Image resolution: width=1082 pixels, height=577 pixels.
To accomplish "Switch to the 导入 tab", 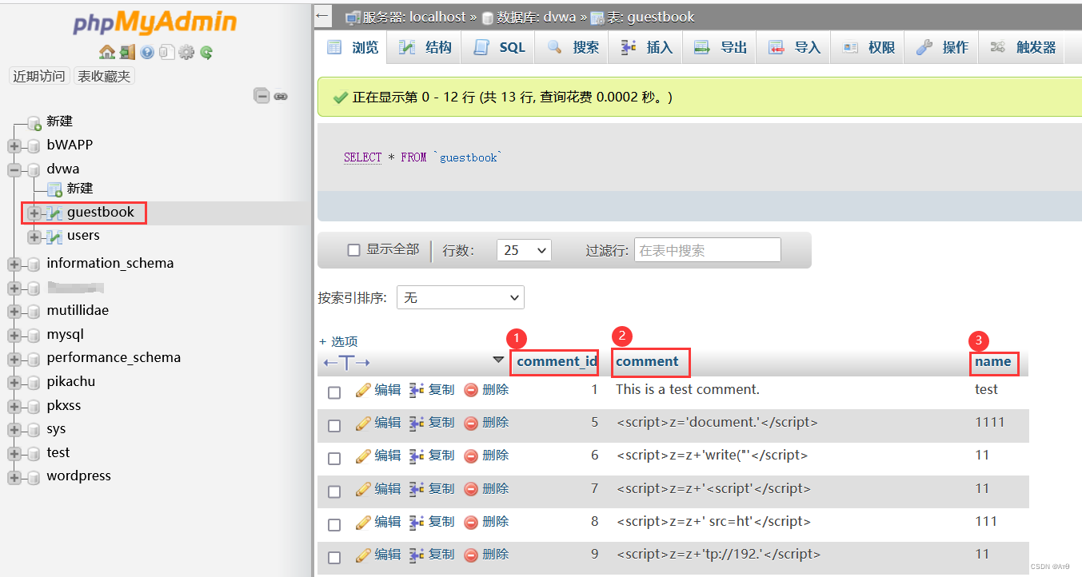I will point(794,47).
